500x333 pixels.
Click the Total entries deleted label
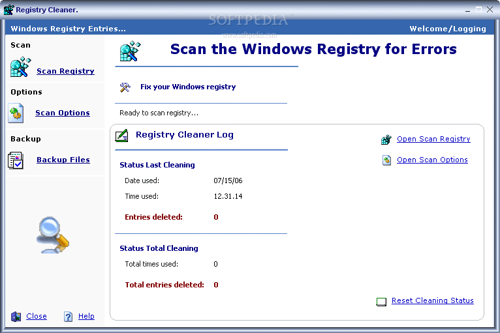[x=164, y=285]
